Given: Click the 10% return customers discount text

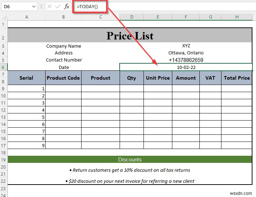Looking at the screenshot, I should tap(130, 170).
